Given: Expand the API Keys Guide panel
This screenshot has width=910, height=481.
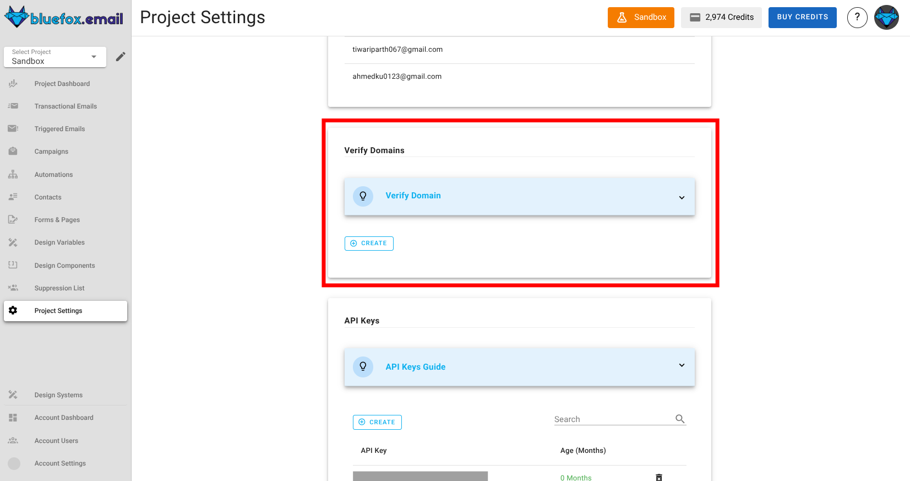Looking at the screenshot, I should pos(682,366).
